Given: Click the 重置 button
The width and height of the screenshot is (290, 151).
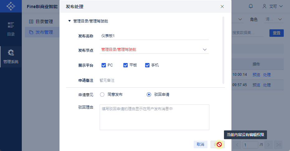Looking at the screenshot, I should click(276, 33).
